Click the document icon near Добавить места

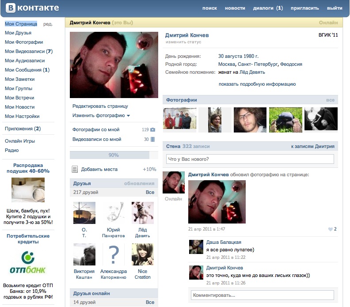click(75, 169)
